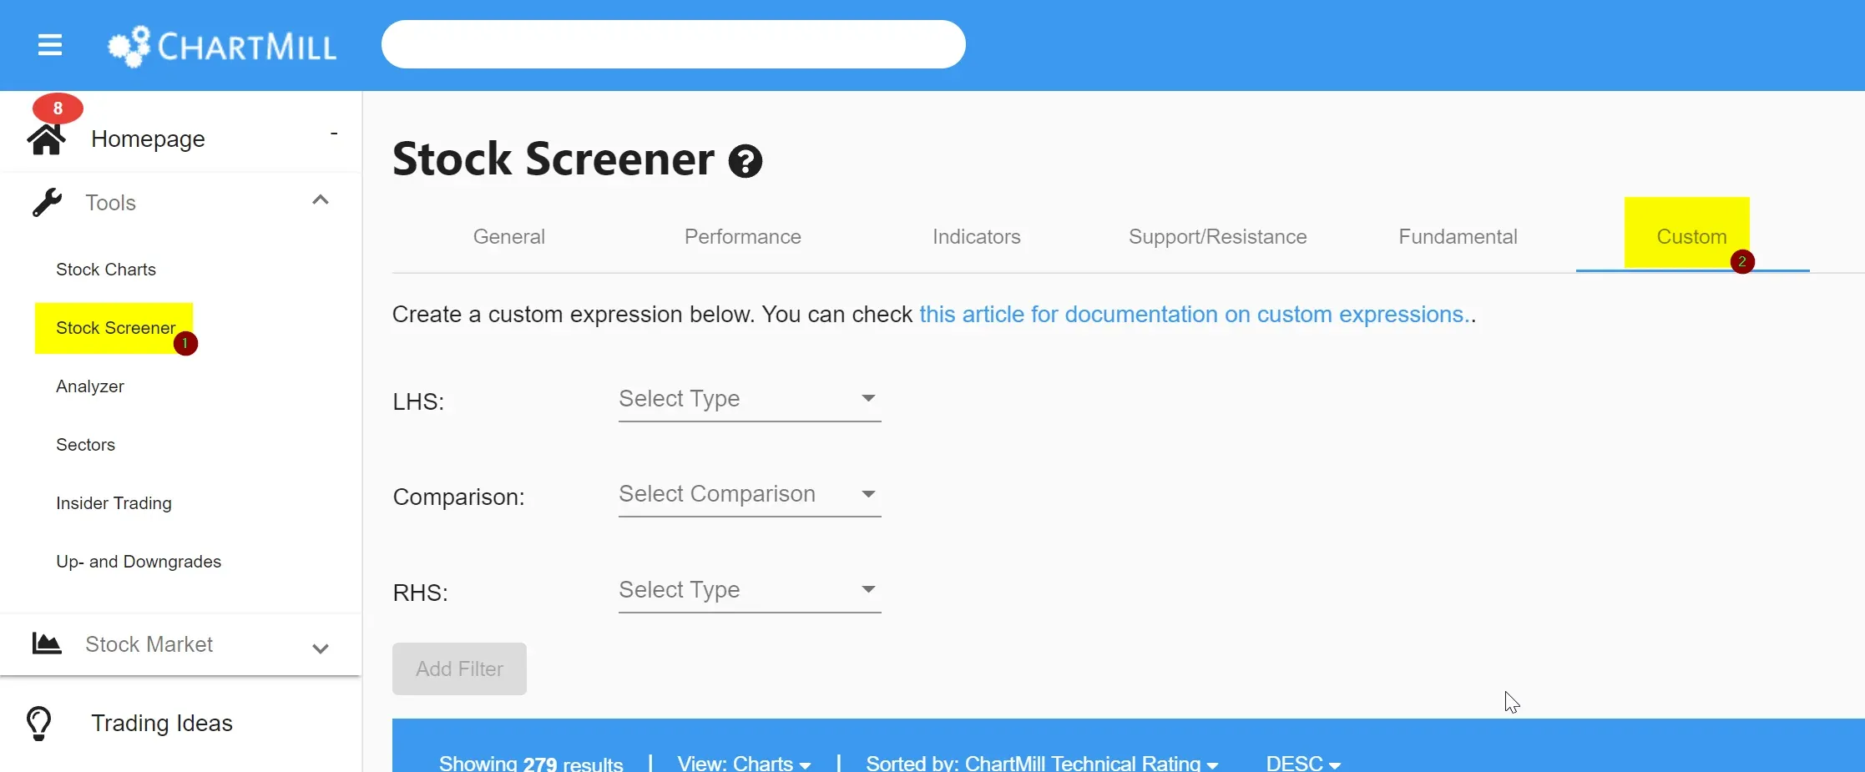Switch to the Fundamental tab
1865x772 pixels.
click(1458, 237)
